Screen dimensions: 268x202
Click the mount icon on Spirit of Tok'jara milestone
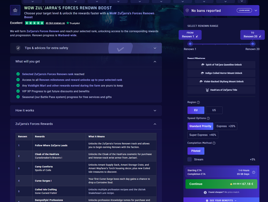(x=203, y=65)
